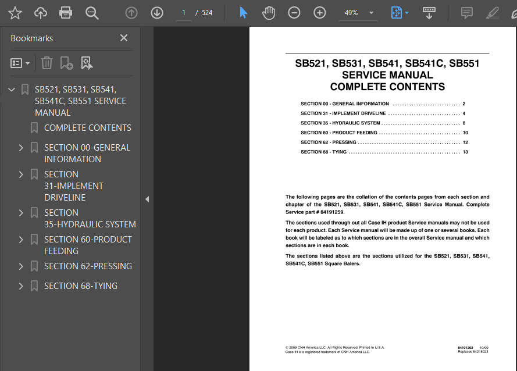Open SECTION 68-TYING bookmark

81,286
